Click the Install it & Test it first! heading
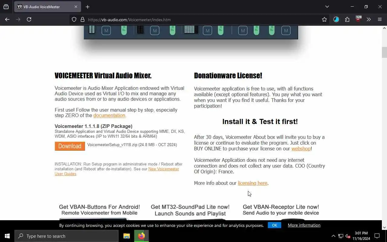 point(260,122)
